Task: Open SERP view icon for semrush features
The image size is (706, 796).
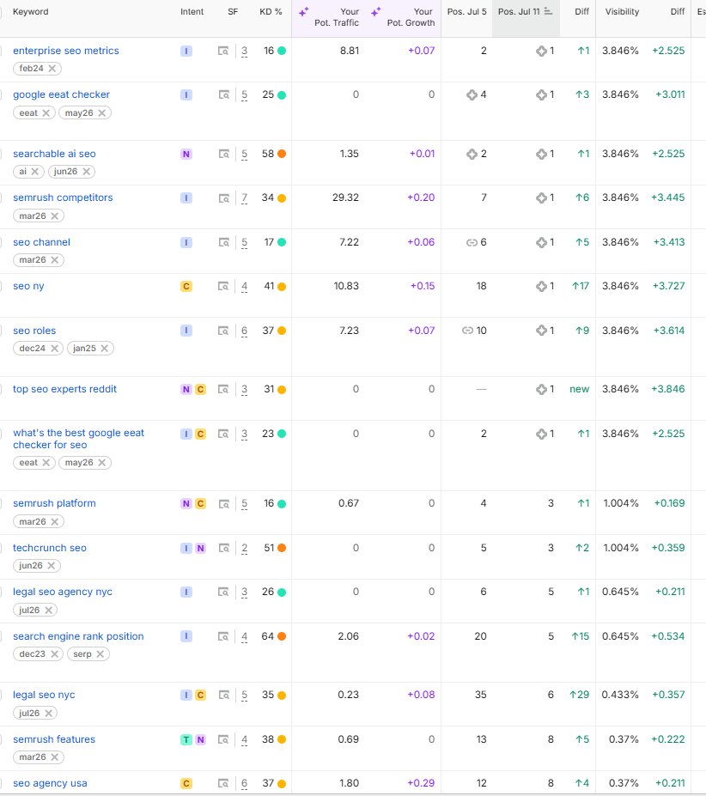Action: pos(223,739)
